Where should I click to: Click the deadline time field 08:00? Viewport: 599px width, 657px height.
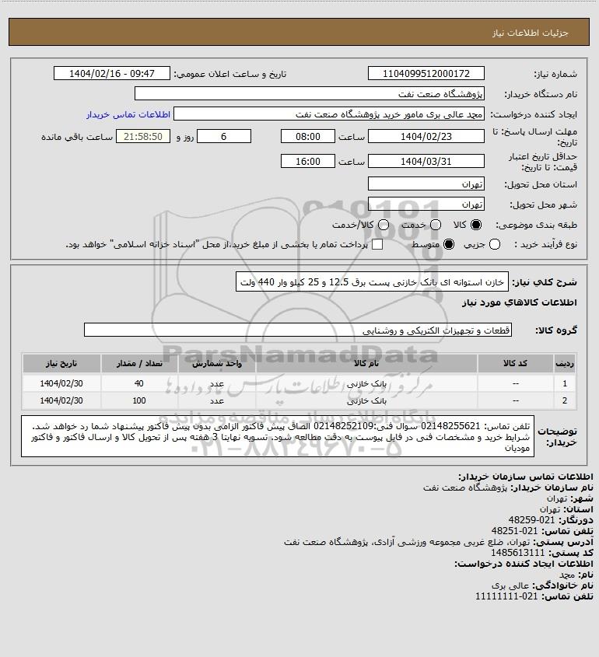coord(308,137)
